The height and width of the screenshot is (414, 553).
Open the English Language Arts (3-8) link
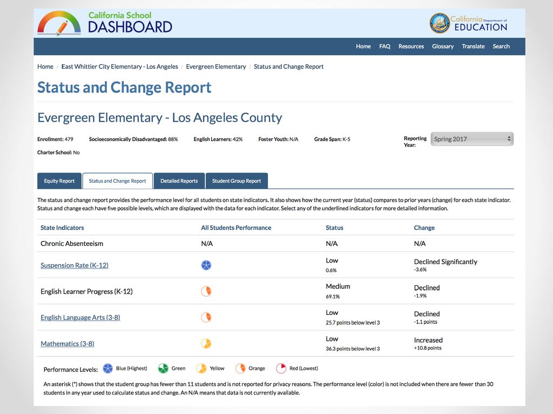click(x=80, y=318)
